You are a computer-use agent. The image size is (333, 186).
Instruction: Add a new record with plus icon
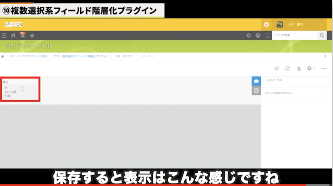click(x=277, y=68)
